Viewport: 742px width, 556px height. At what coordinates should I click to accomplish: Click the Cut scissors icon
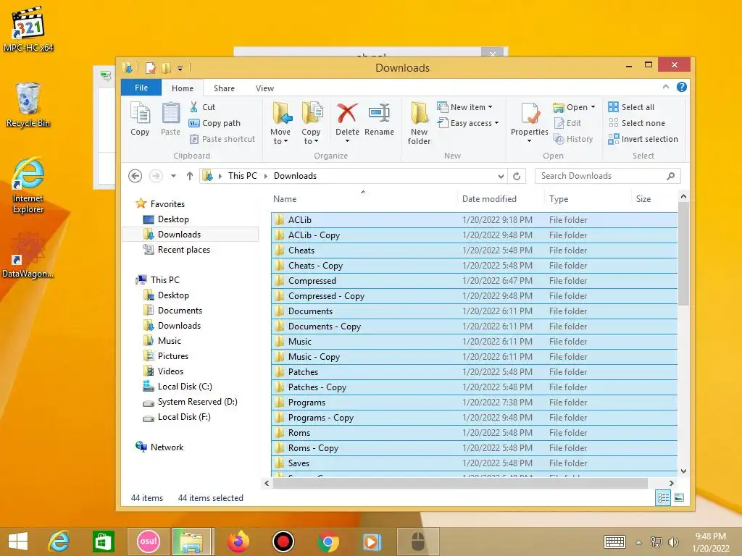[194, 107]
